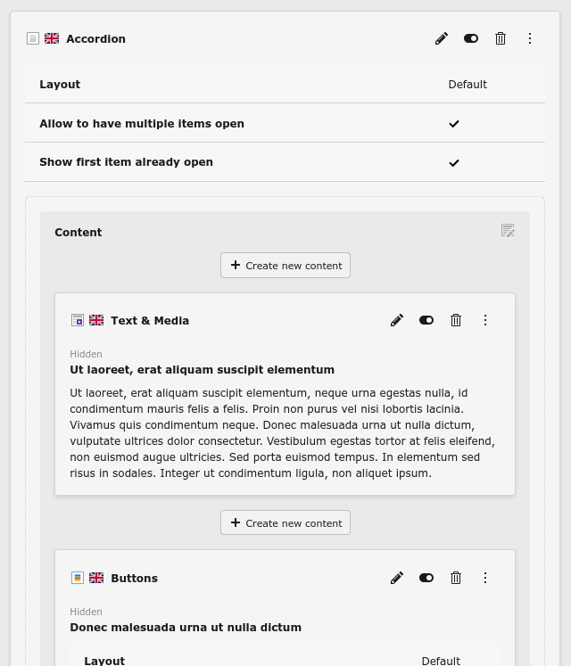Toggle visibility of Text & Media element

426,320
